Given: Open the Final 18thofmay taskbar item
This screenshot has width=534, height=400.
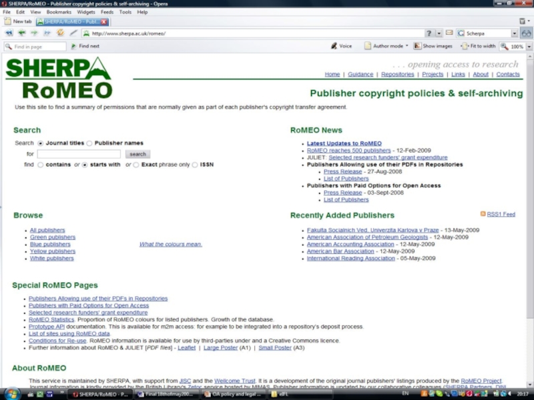Looking at the screenshot, I should [166, 394].
